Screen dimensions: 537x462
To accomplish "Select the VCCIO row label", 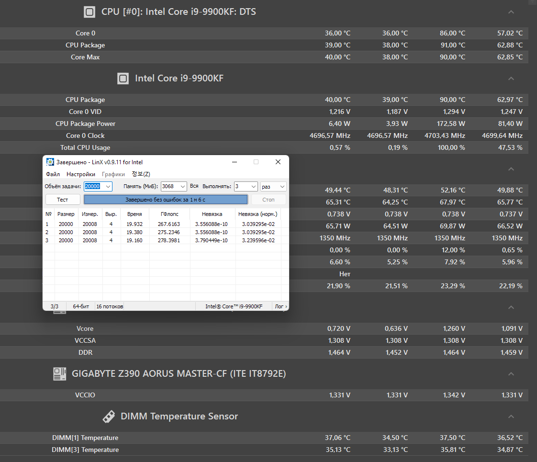I will click(x=85, y=395).
